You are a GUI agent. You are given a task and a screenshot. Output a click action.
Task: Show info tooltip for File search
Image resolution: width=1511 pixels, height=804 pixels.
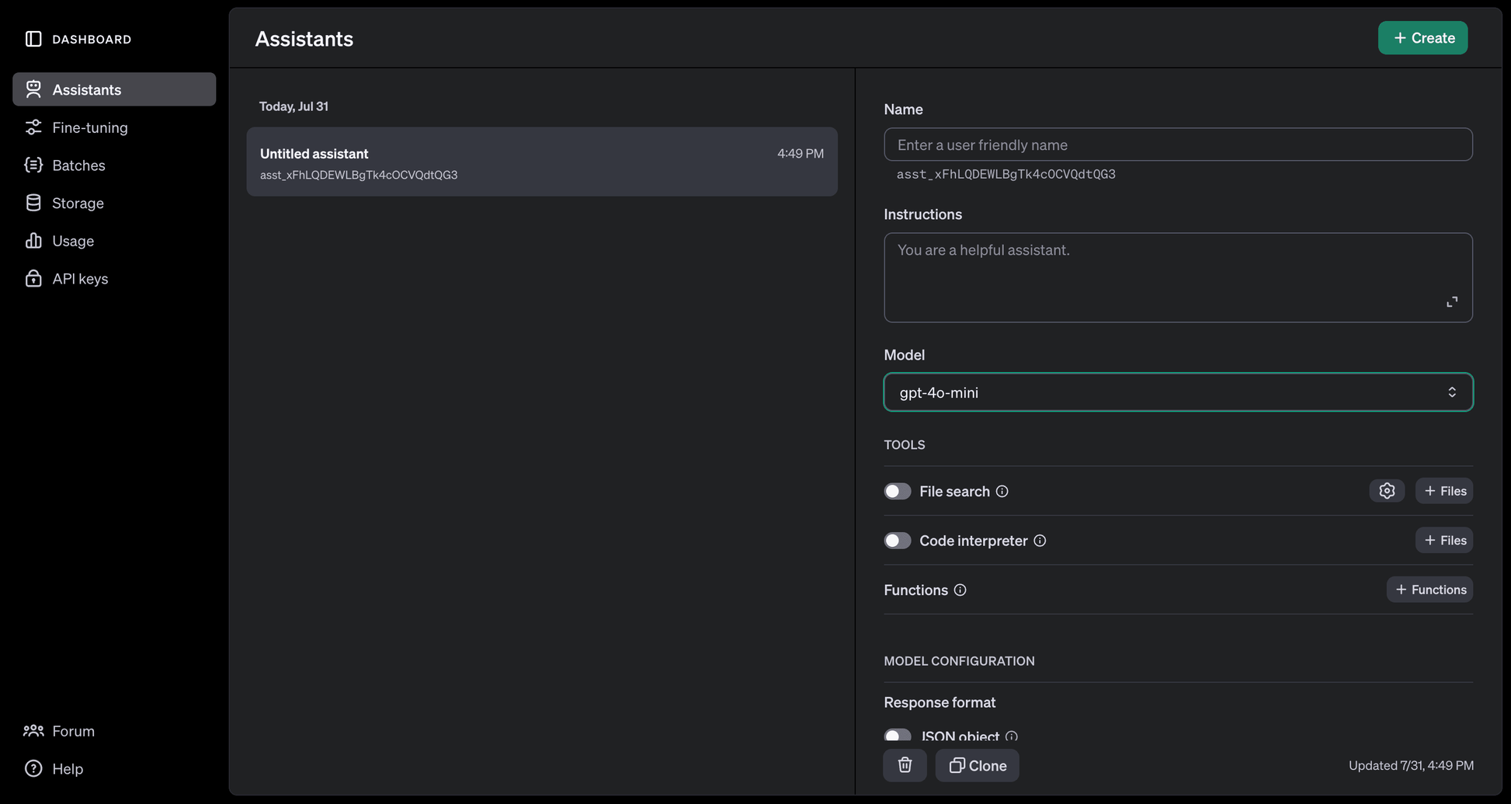[1002, 492]
